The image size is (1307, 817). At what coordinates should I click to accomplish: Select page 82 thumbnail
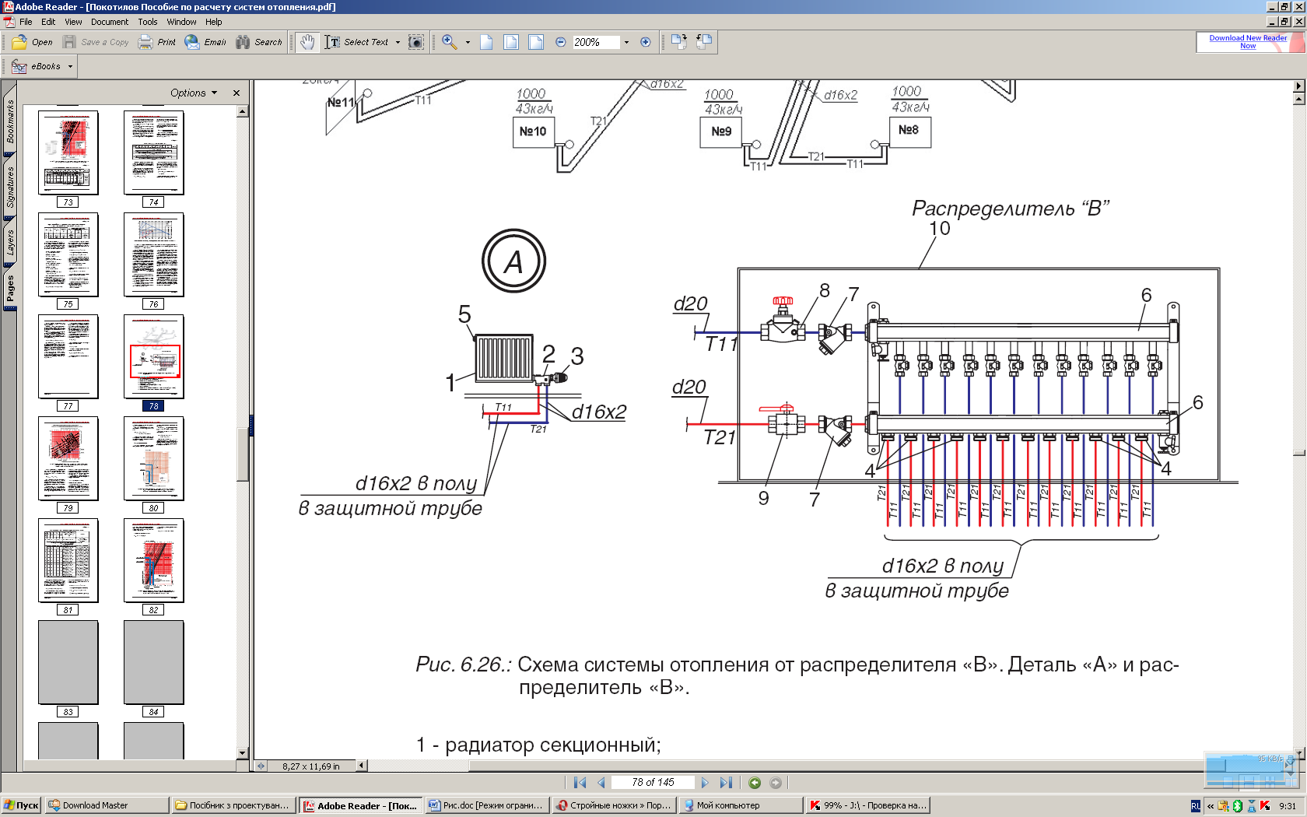[154, 560]
